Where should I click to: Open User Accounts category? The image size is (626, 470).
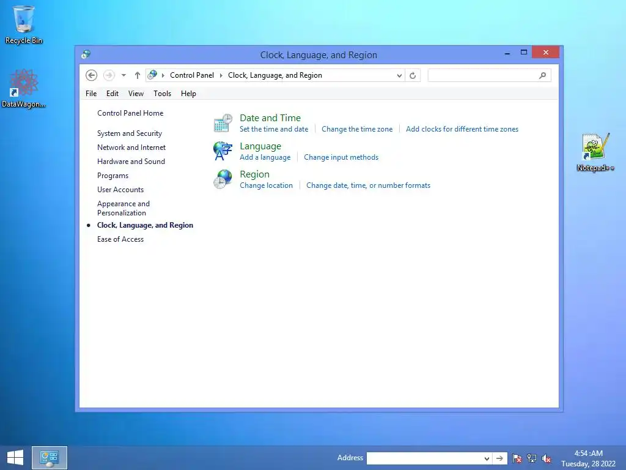tap(120, 190)
